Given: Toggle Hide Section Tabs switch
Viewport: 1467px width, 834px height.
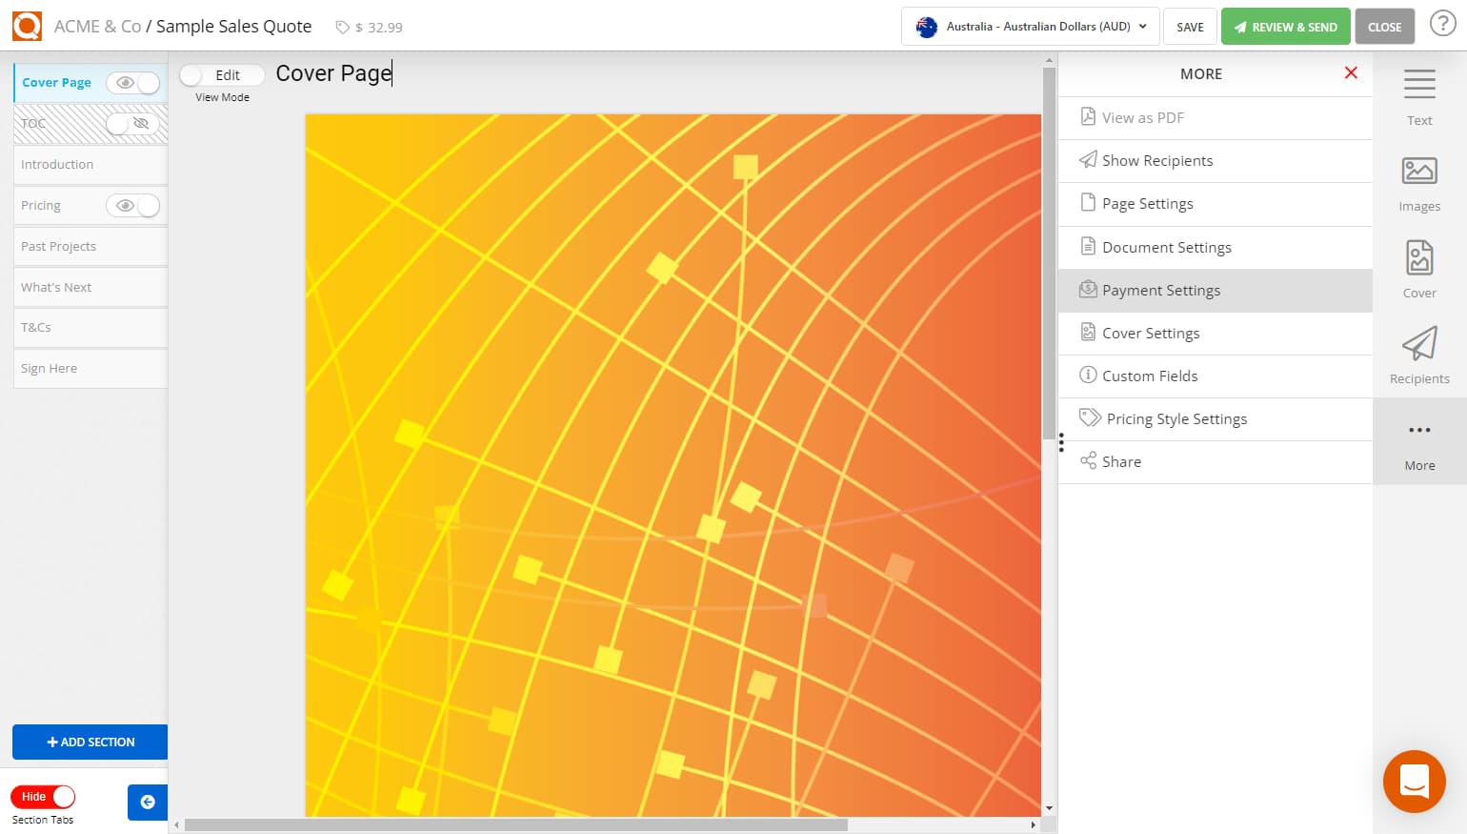Looking at the screenshot, I should 43,797.
